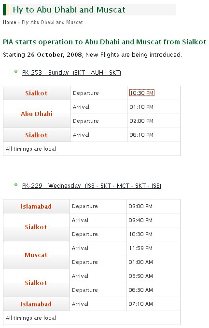Image resolution: width=209 pixels, height=328 pixels.
Task: Click the 11:59 PM Muscat arrival time
Action: point(140,248)
